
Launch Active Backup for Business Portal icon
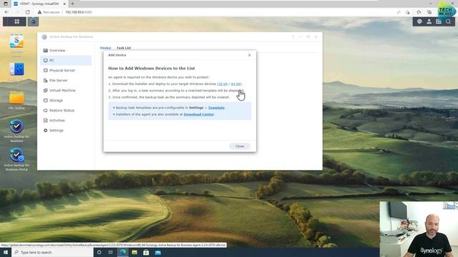click(x=16, y=155)
